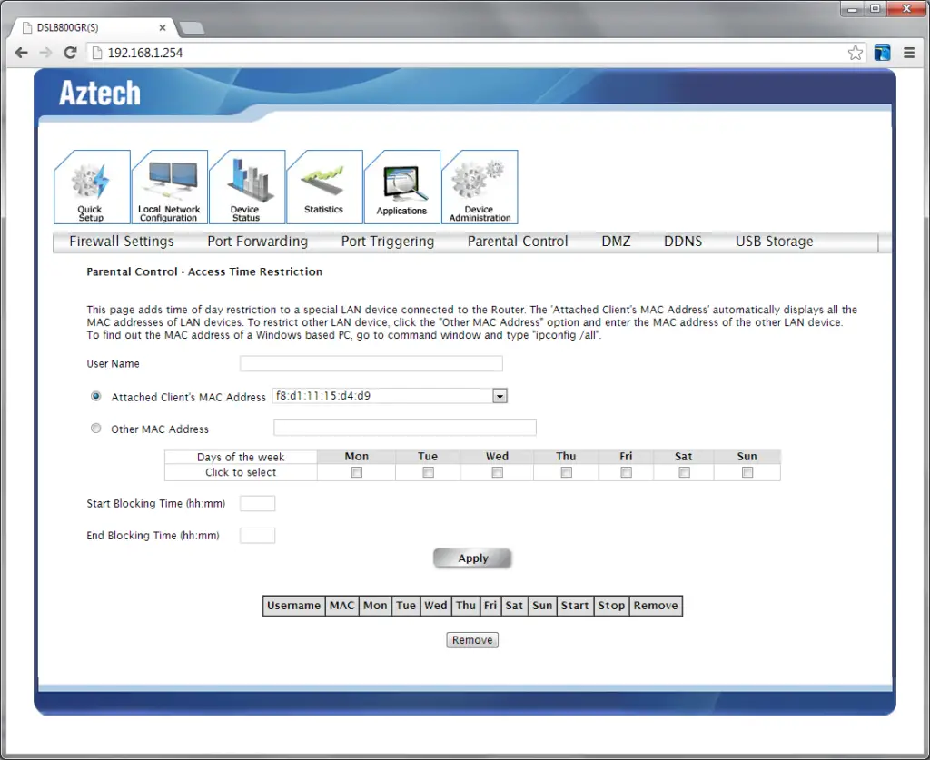The height and width of the screenshot is (760, 930).
Task: Click the MAC column header
Action: [x=342, y=606]
